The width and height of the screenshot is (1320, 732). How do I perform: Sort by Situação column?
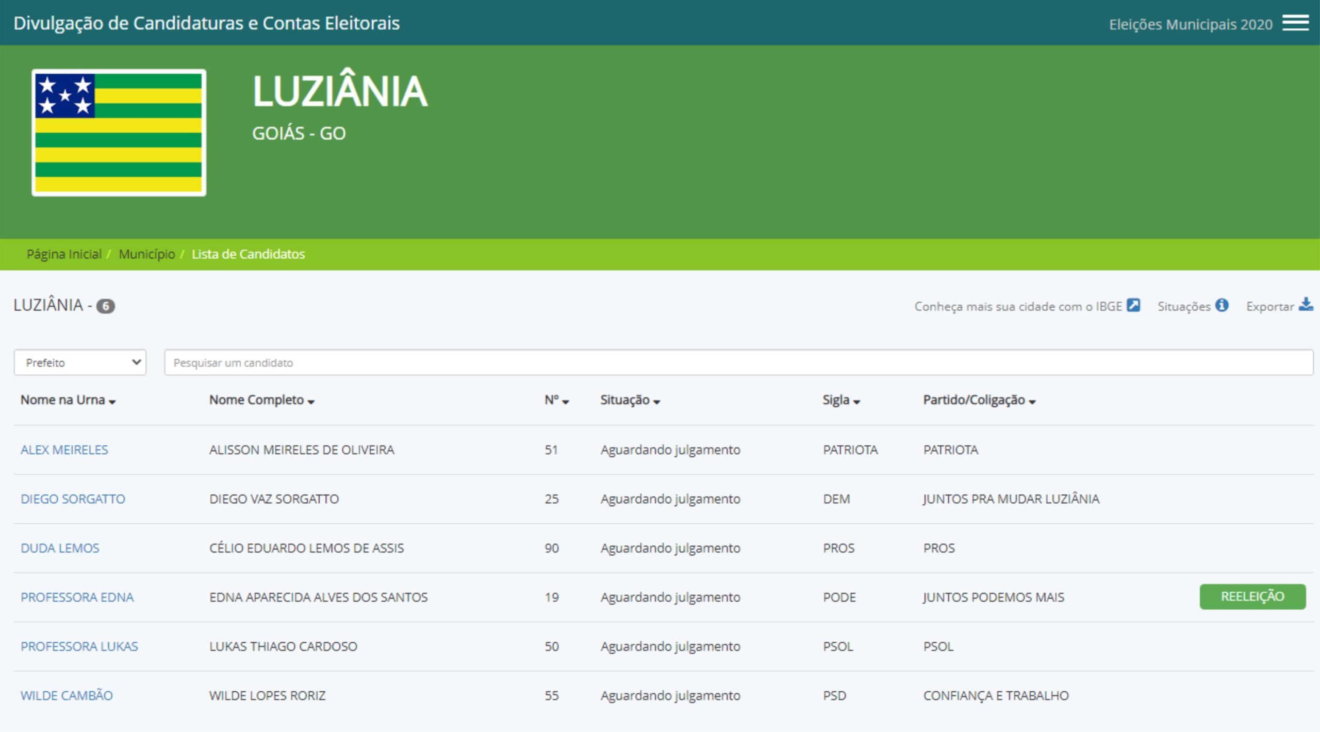(630, 400)
